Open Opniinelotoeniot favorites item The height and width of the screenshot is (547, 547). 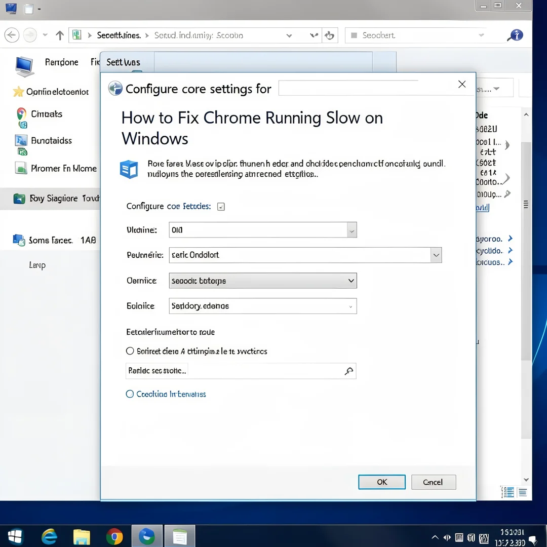coord(58,92)
